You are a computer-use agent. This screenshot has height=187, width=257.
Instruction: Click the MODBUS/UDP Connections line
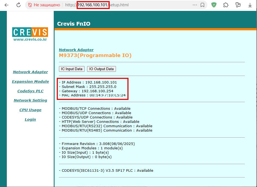point(95,113)
